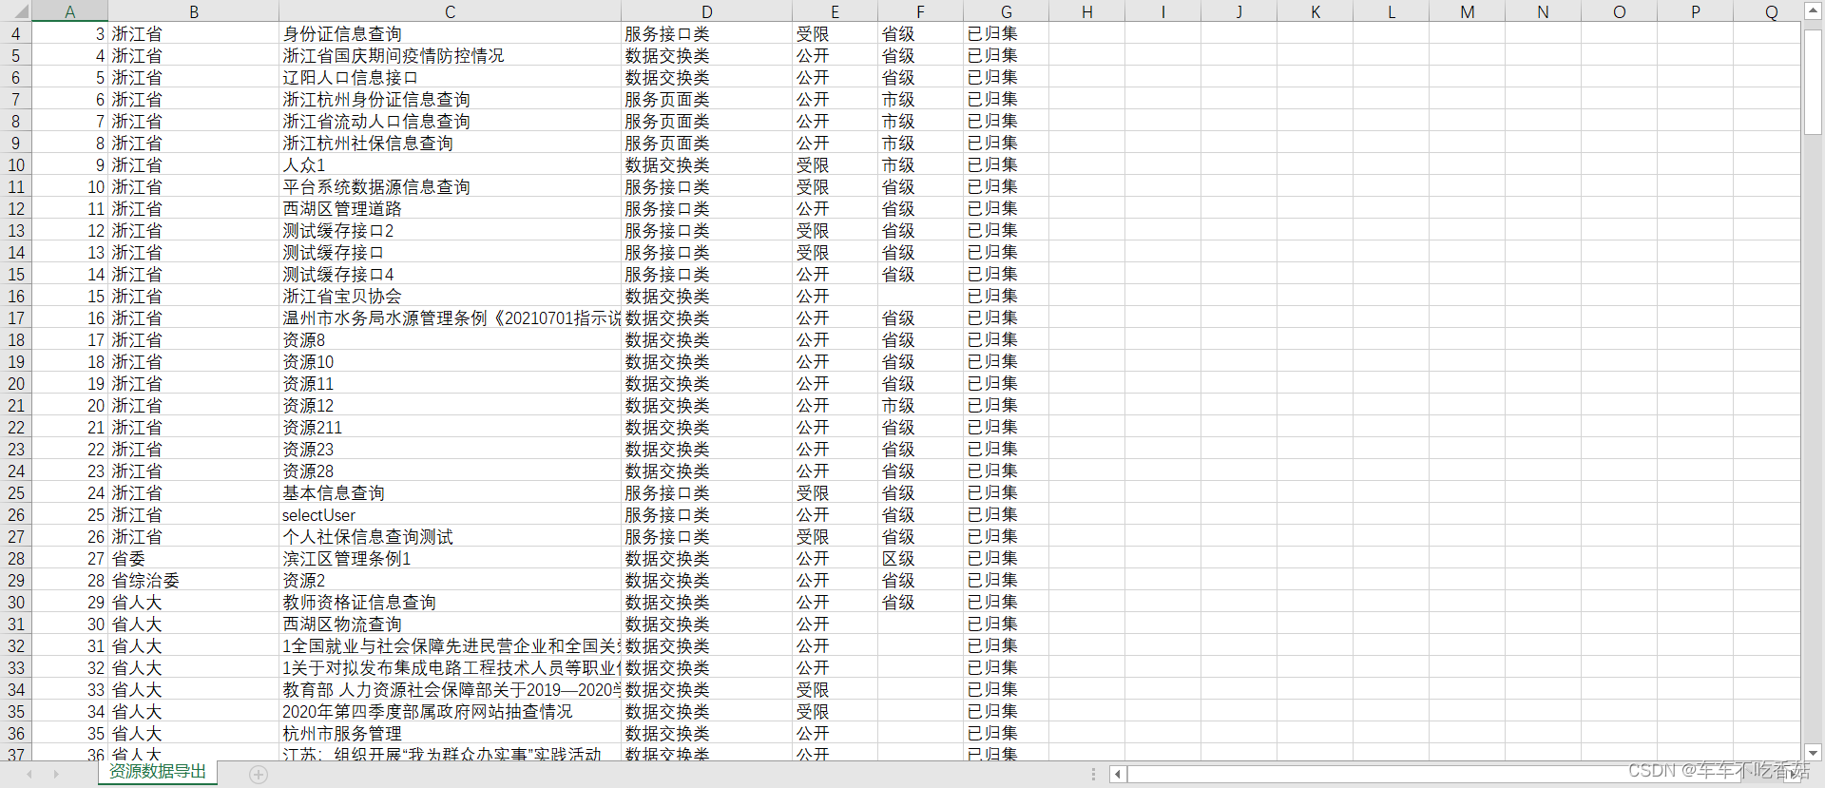Click cell 平台系统数据源信息查询

point(451,186)
